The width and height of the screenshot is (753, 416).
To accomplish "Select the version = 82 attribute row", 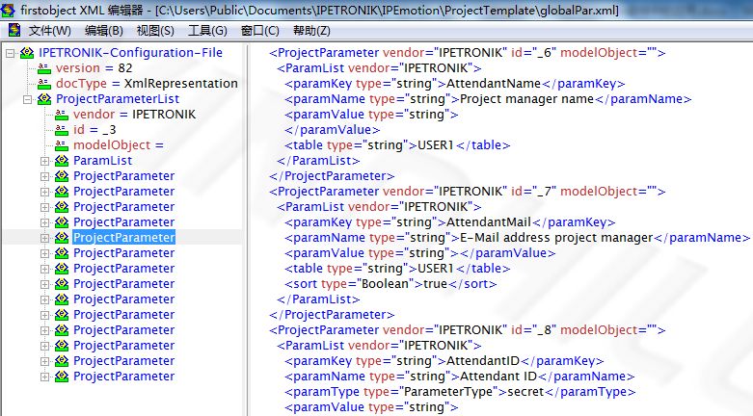I will pos(94,68).
